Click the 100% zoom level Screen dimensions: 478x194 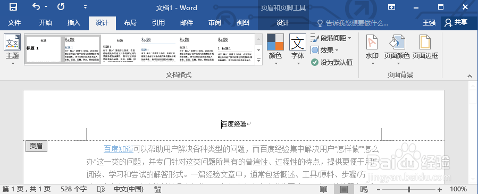[x=458, y=189]
